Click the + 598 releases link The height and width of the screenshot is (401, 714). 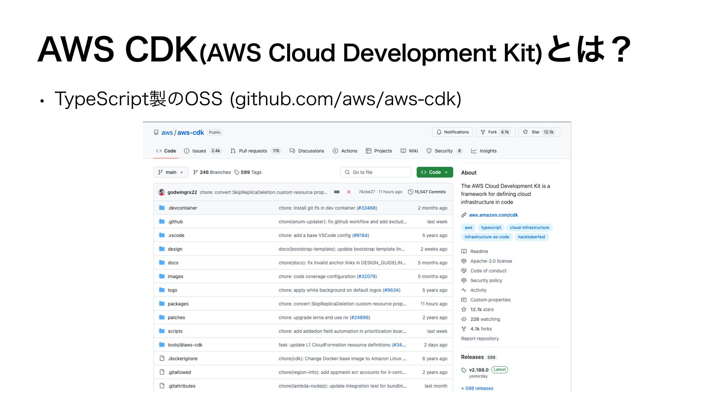(x=477, y=388)
